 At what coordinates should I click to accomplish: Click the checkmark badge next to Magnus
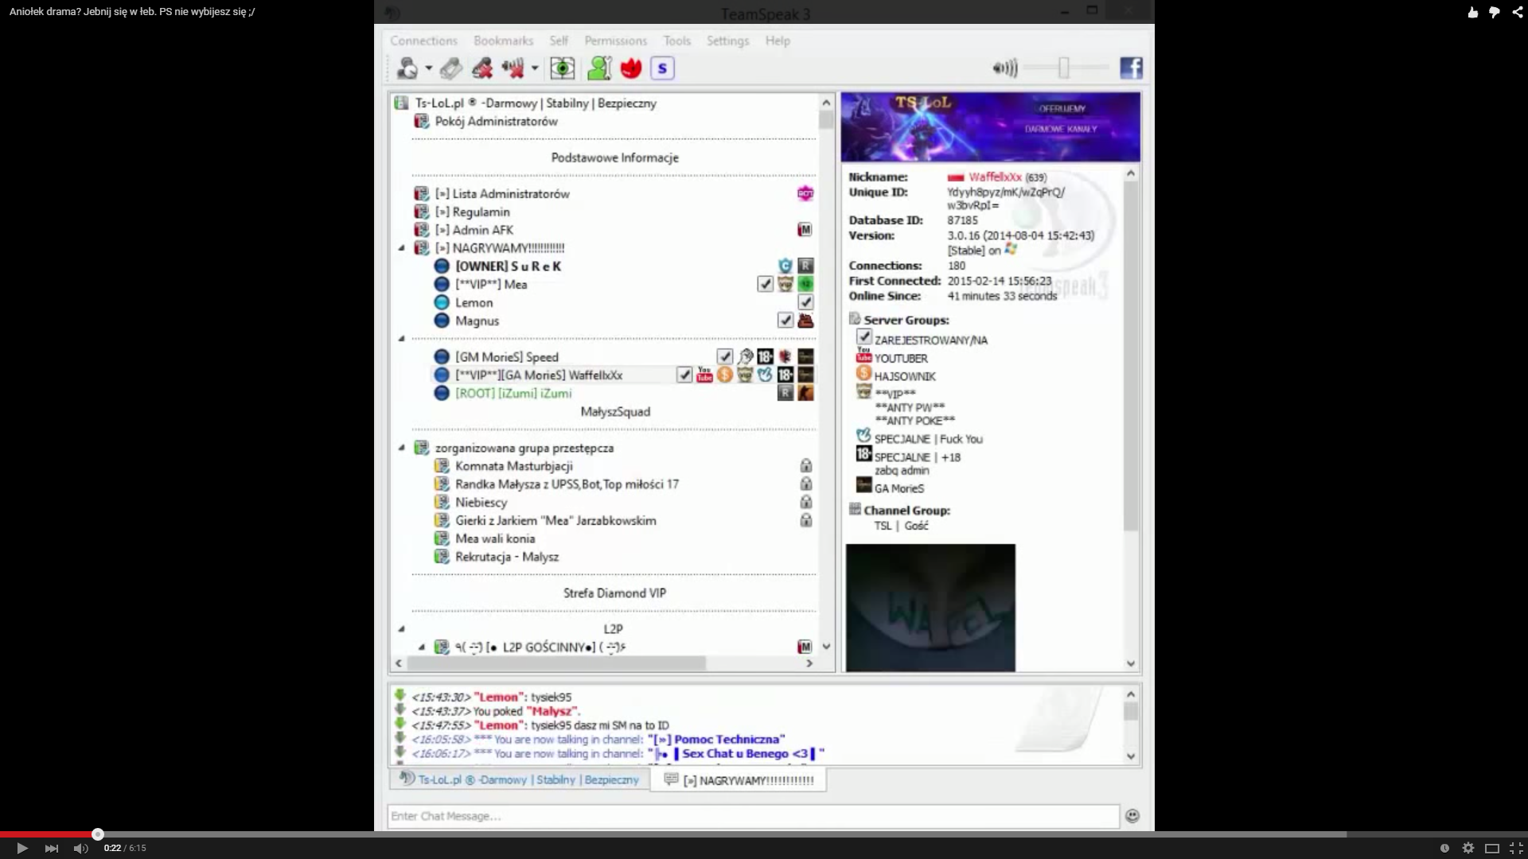tap(785, 321)
